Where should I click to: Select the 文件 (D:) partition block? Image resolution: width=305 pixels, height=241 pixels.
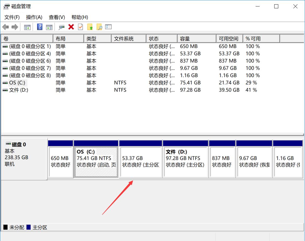185,160
